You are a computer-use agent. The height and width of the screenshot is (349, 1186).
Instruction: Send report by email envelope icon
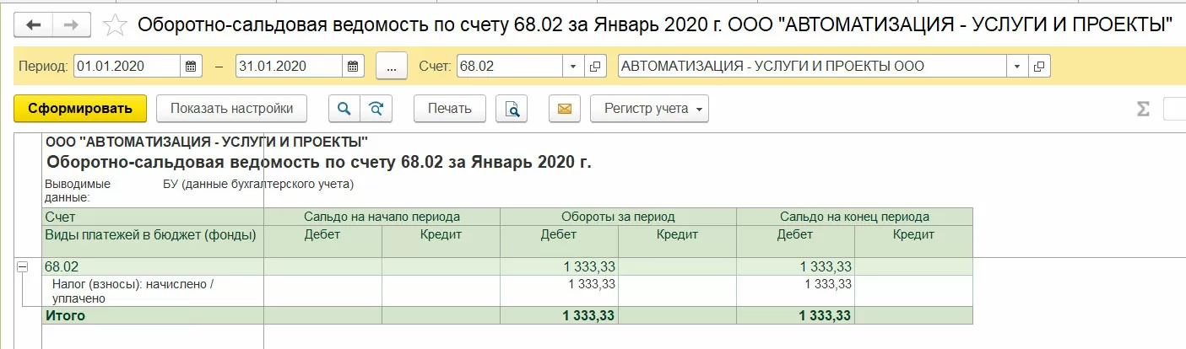coord(565,108)
